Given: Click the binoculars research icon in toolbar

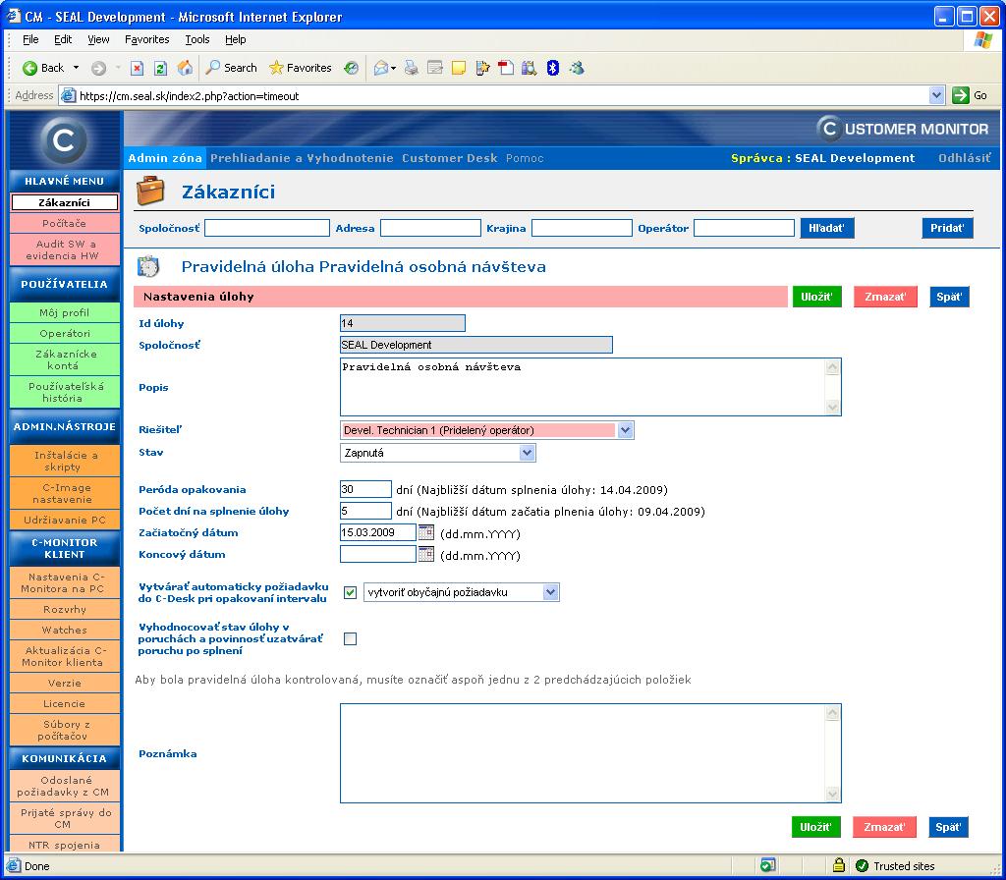Looking at the screenshot, I should tap(530, 68).
